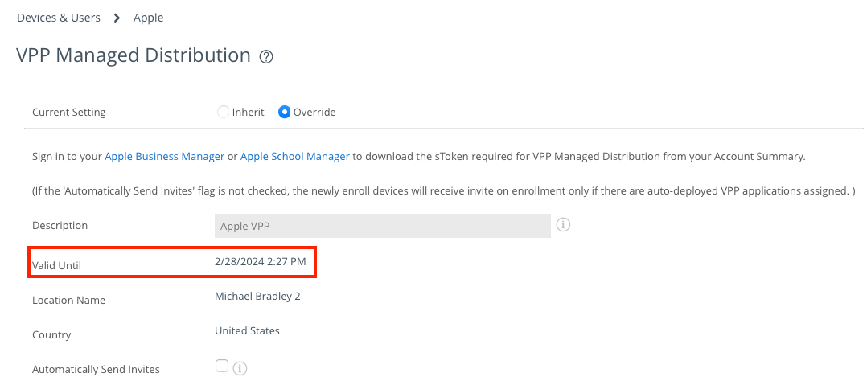
Task: Click info icon beside Automatically Send Invites checkbox
Action: (240, 368)
